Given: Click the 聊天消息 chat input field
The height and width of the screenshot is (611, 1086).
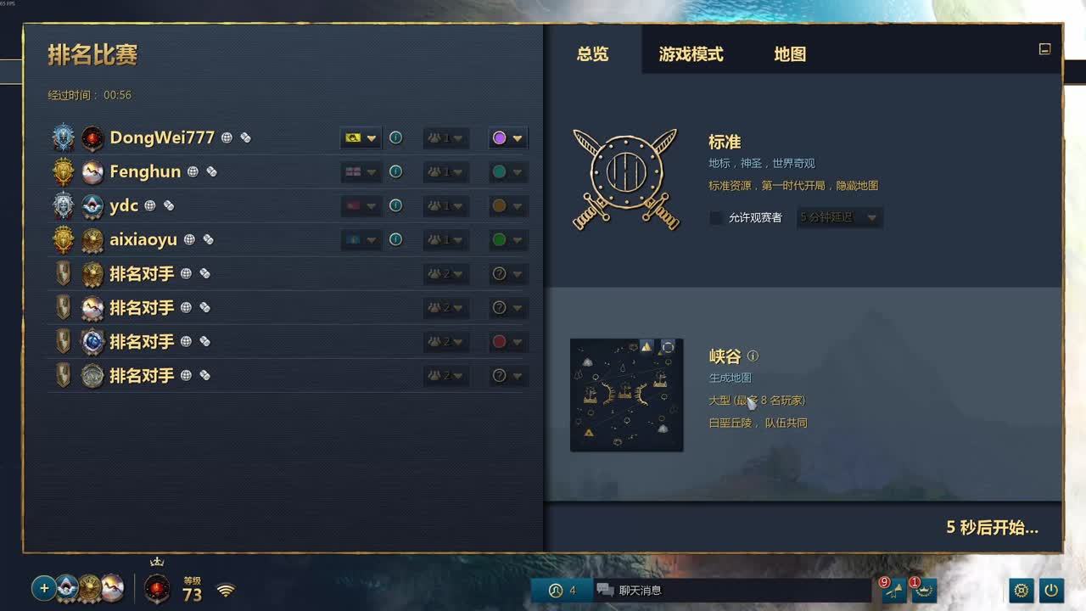Looking at the screenshot, I should click(730, 590).
